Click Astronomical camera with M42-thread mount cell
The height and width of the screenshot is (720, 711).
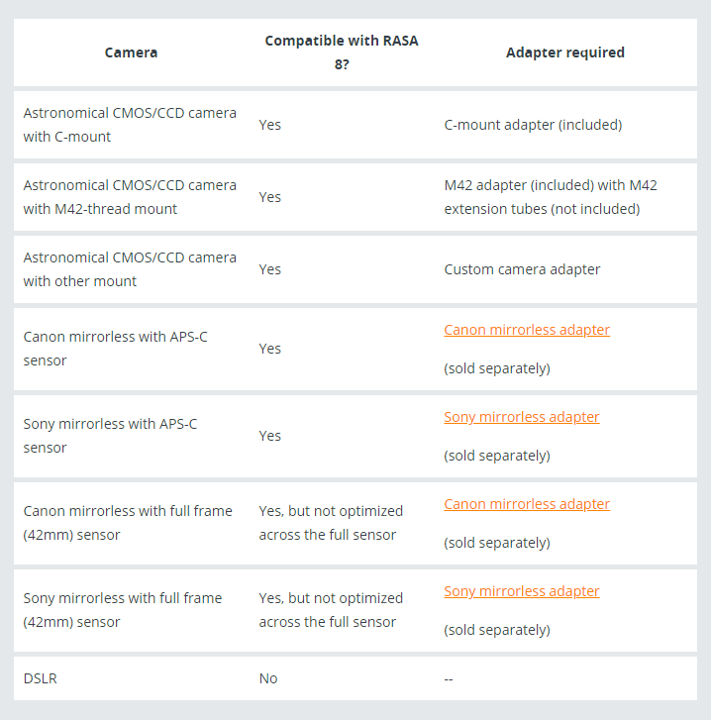(x=130, y=197)
